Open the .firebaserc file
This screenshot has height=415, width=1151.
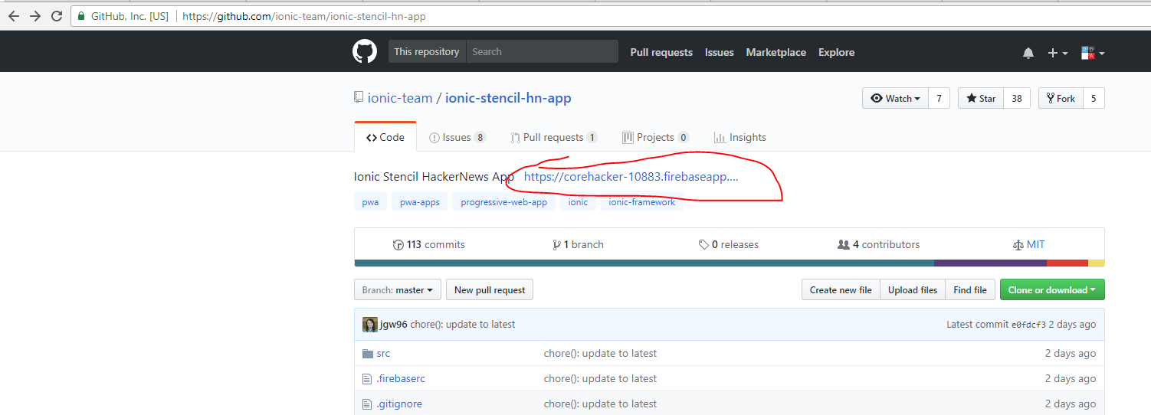401,379
